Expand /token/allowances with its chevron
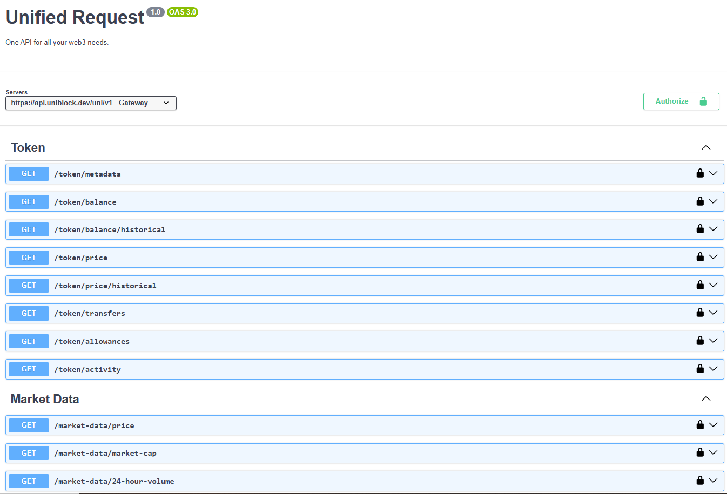727x494 pixels. 713,341
